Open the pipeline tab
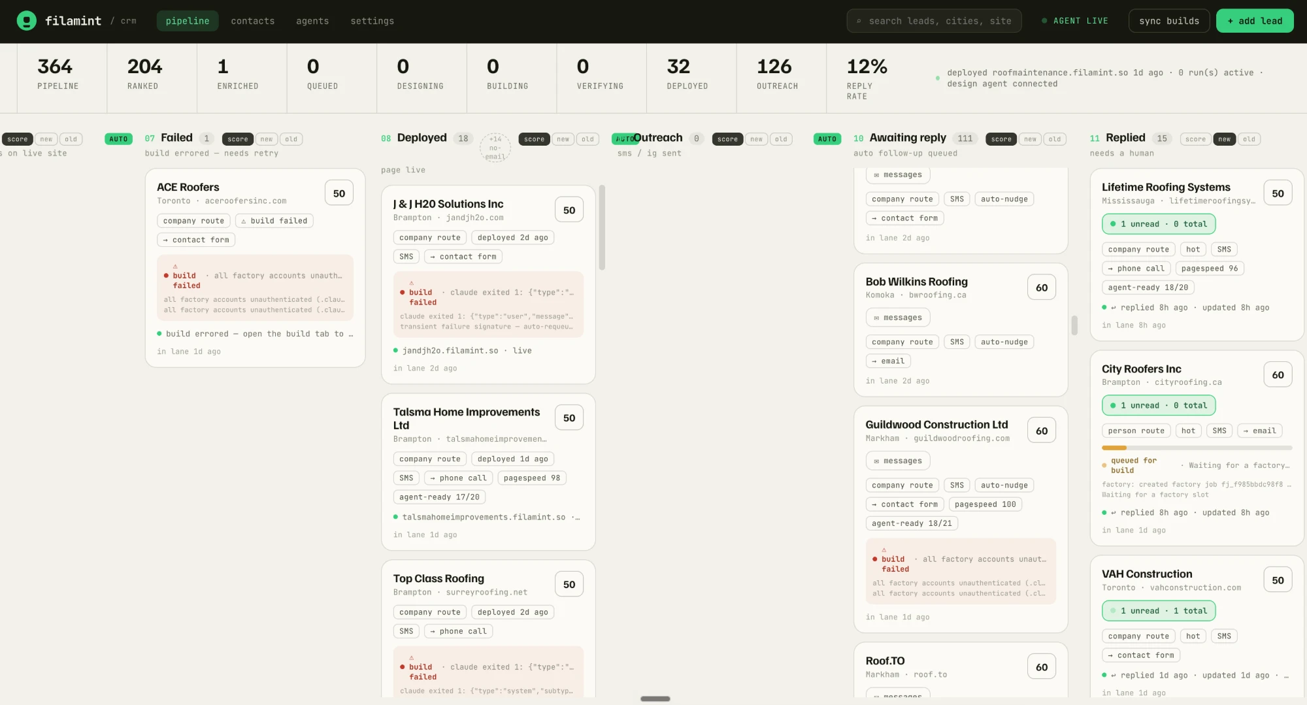This screenshot has width=1307, height=705. (x=188, y=21)
